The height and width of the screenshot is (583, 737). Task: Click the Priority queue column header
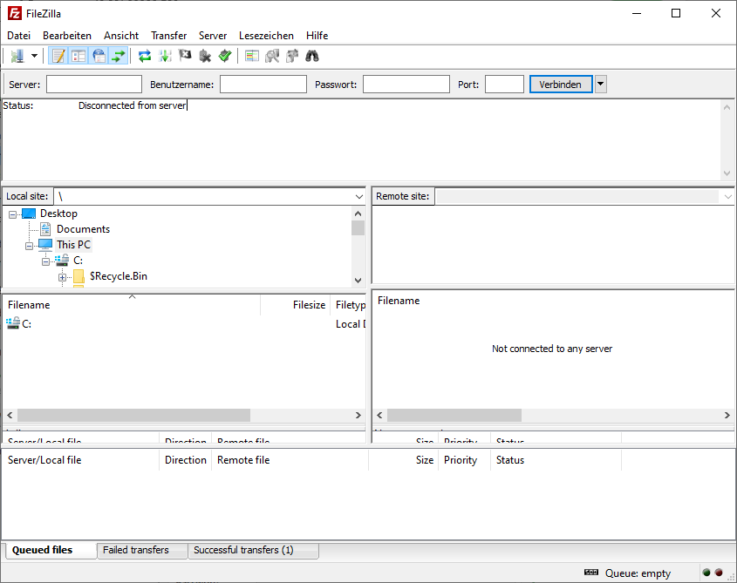click(x=464, y=460)
